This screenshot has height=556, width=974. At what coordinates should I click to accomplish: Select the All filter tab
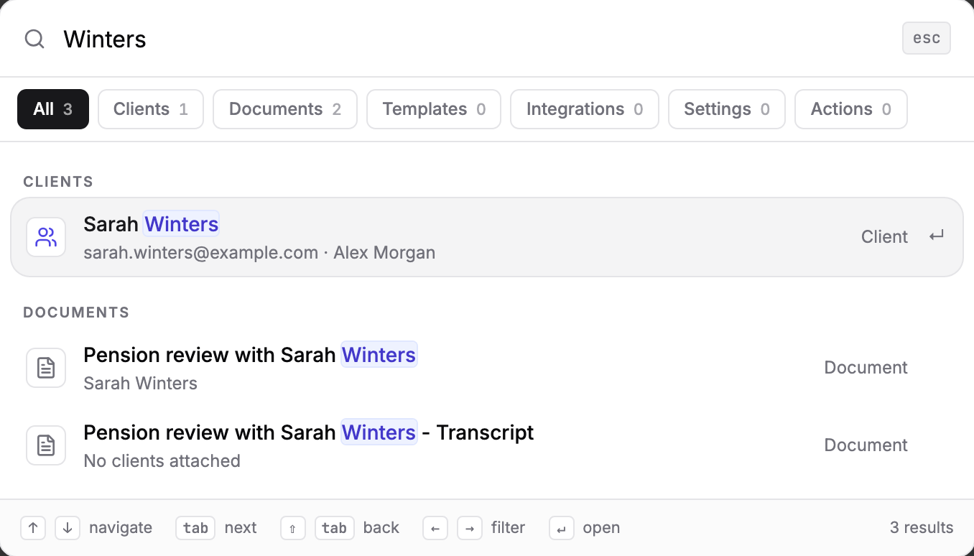(53, 109)
